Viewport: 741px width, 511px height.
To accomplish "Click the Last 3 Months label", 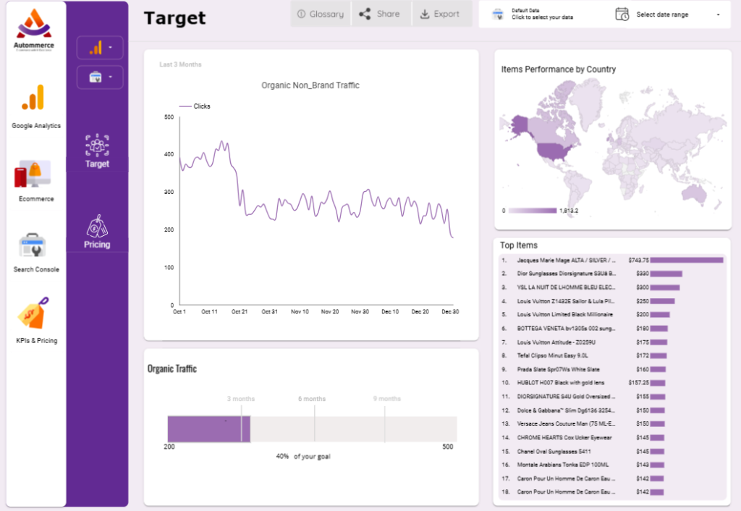I will pyautogui.click(x=180, y=64).
